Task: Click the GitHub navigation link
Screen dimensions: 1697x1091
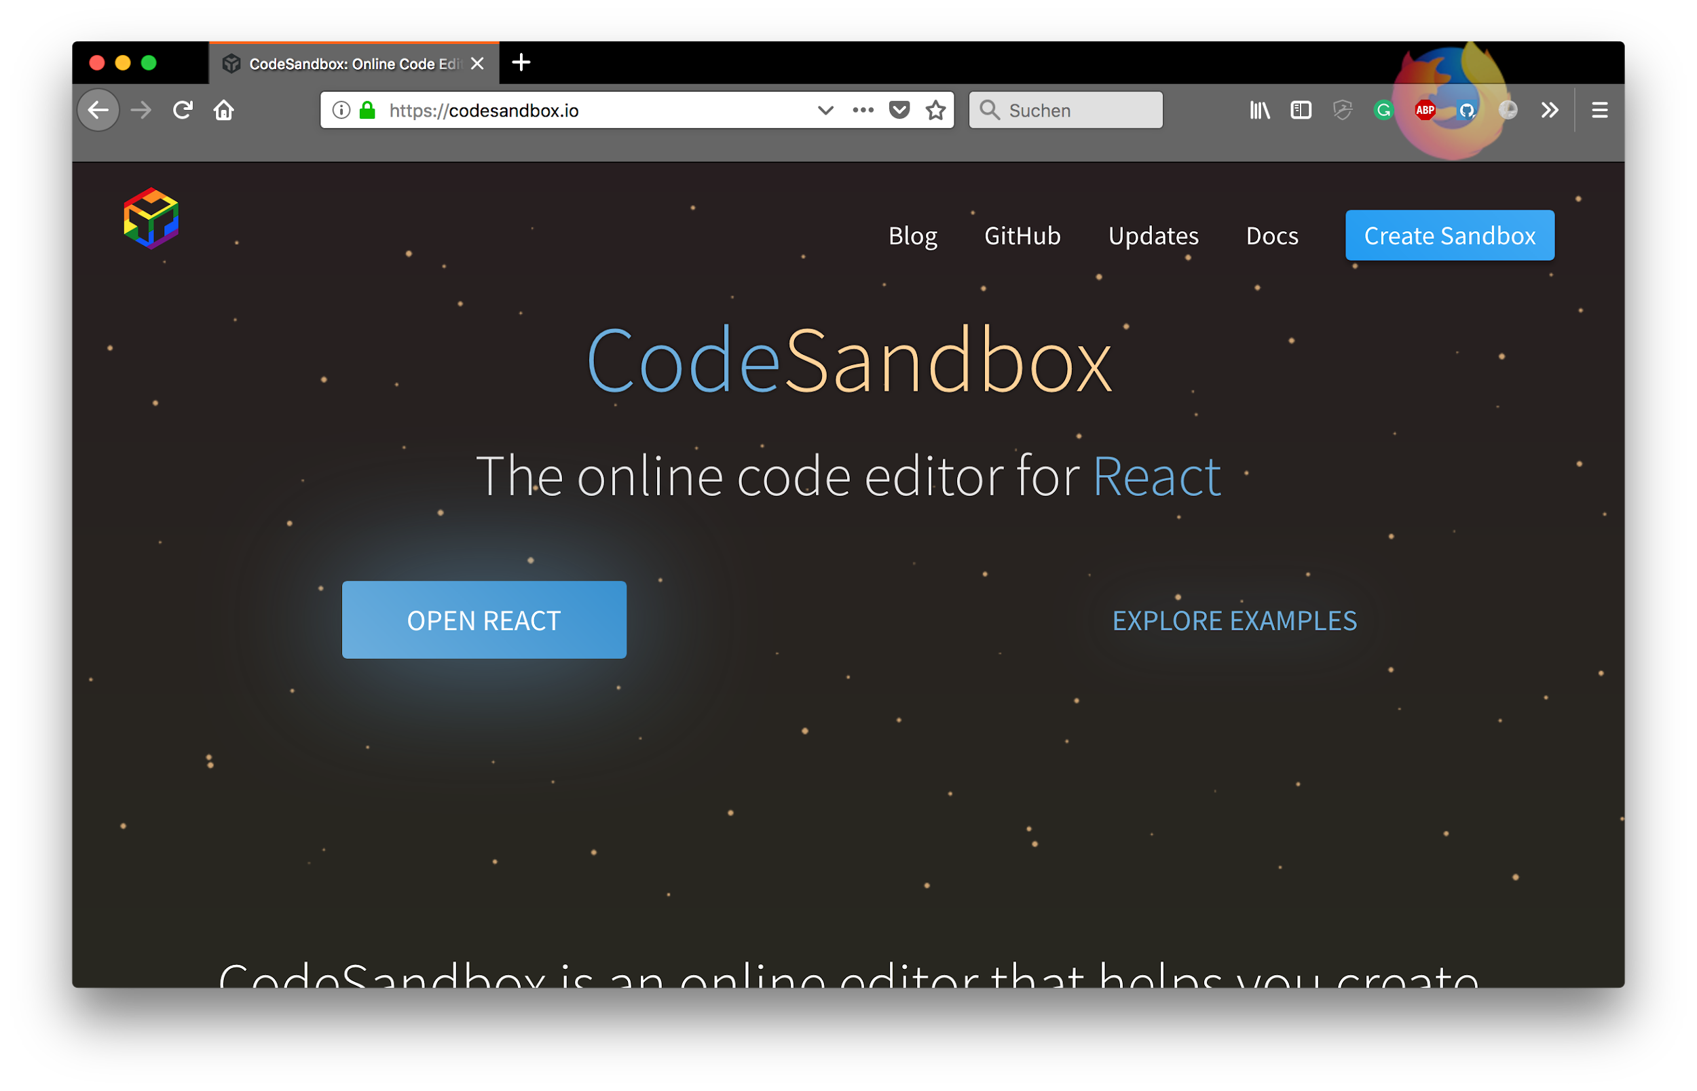Action: 1020,234
